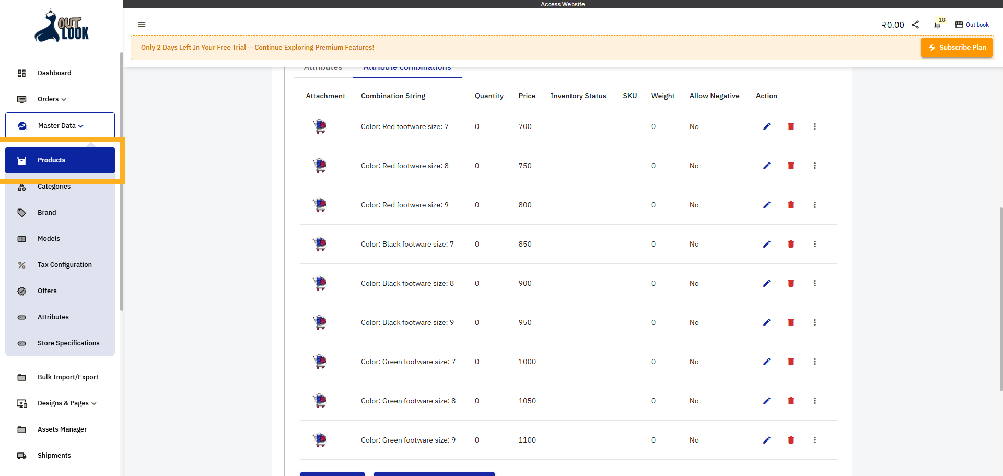Image resolution: width=1003 pixels, height=476 pixels.
Task: Expand Designs & Pages submenu
Action: (66, 403)
